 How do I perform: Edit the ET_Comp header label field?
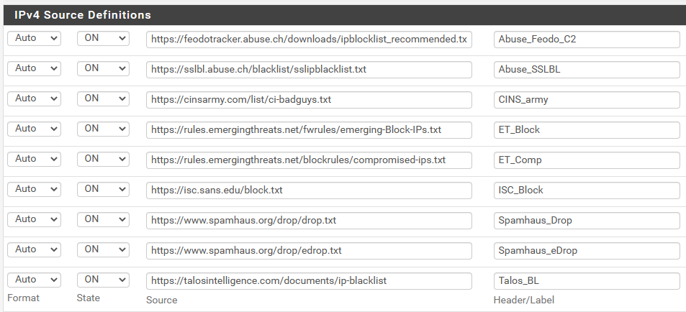pos(587,160)
